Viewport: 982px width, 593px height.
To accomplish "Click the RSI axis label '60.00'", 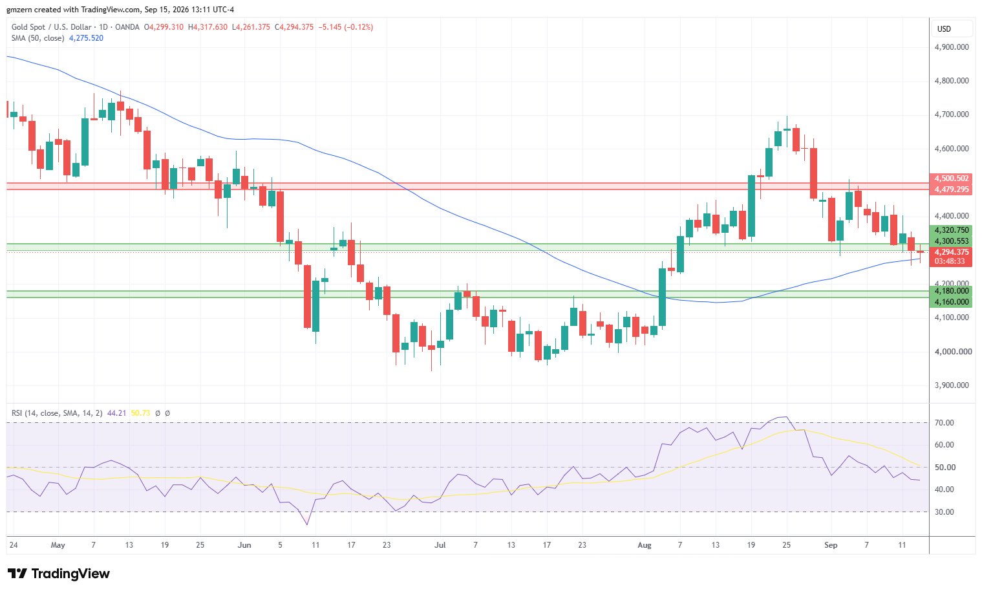I will coord(945,445).
